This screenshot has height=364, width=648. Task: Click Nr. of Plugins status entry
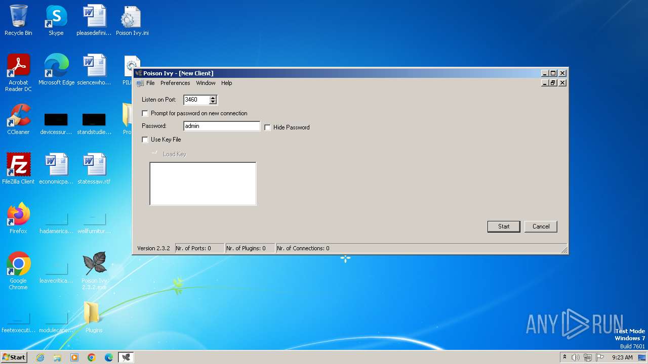pyautogui.click(x=250, y=248)
